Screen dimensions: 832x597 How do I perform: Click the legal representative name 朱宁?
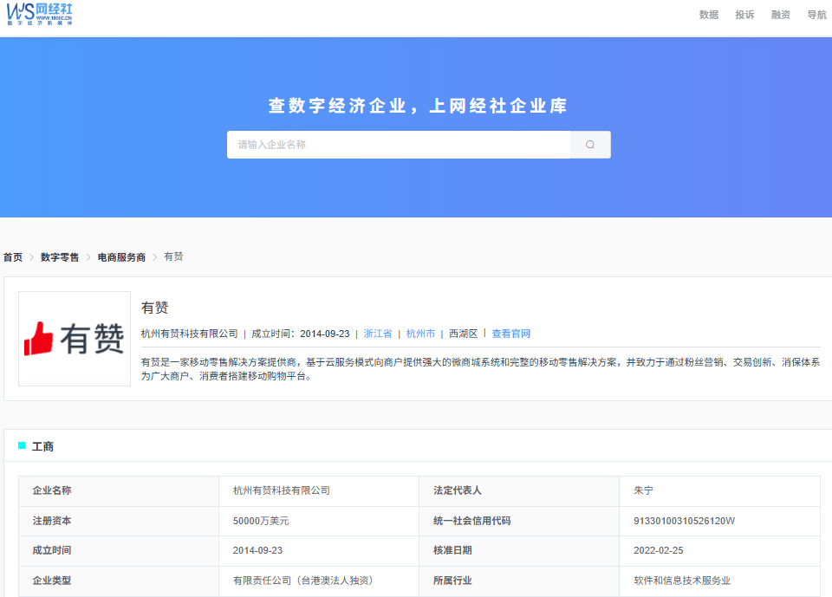tap(643, 490)
